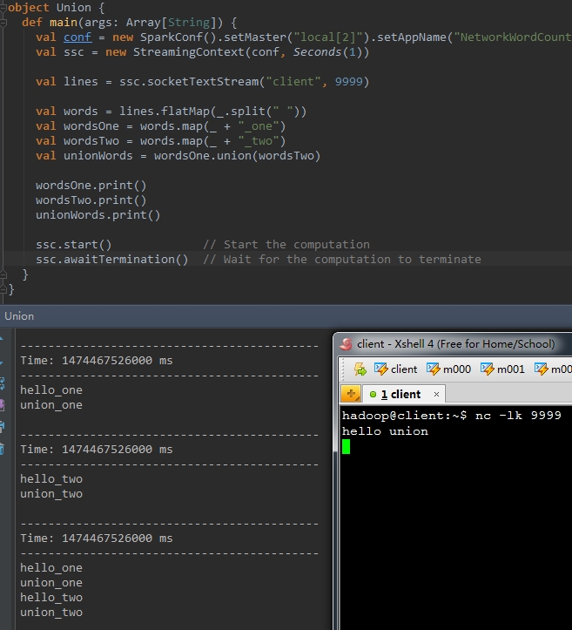
Task: Select the Union run tab
Action: click(18, 315)
